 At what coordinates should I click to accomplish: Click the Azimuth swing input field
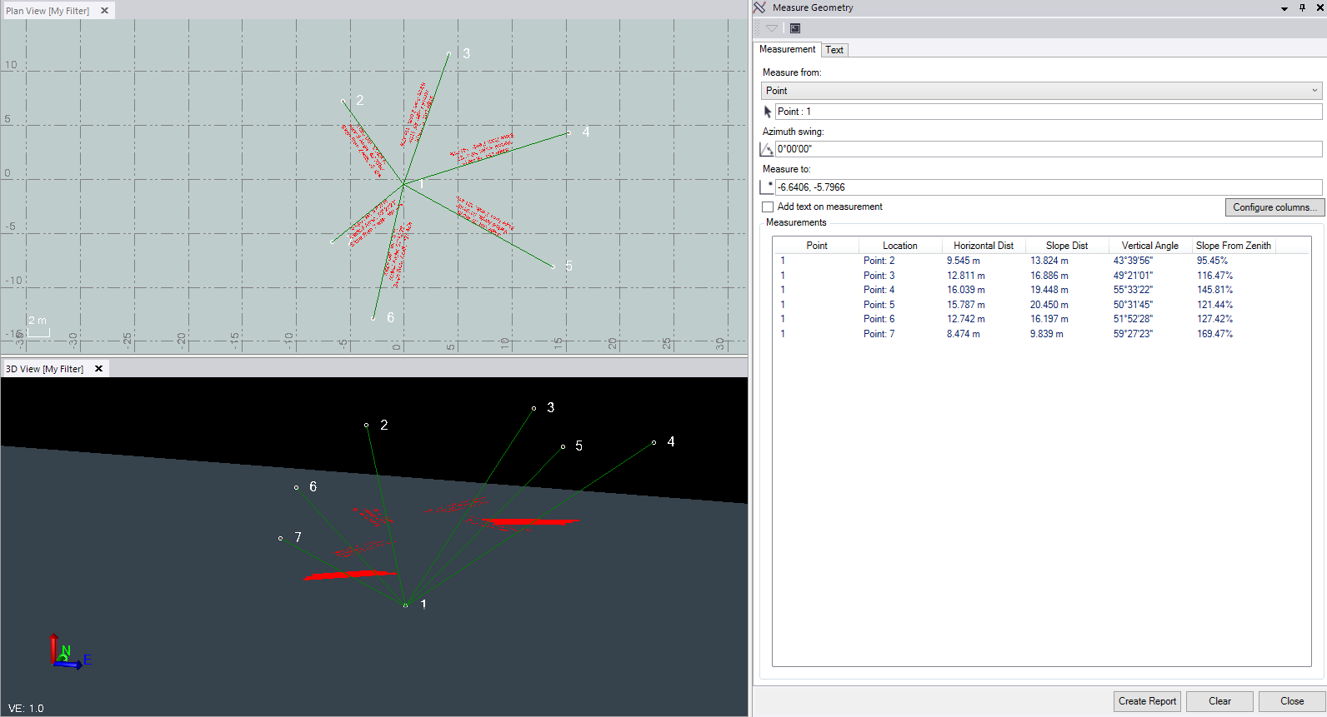coord(1048,149)
